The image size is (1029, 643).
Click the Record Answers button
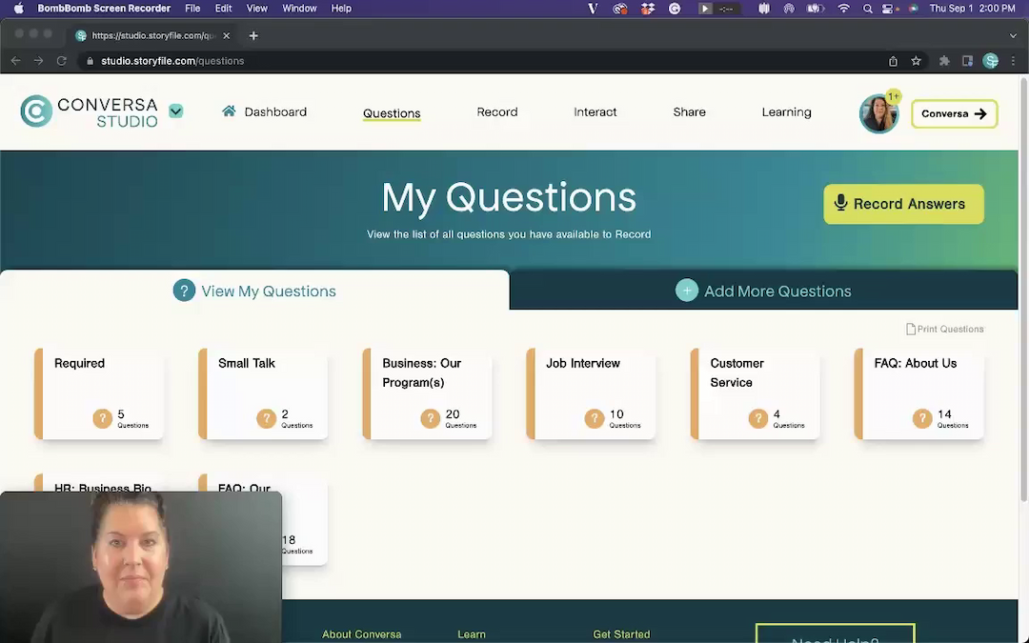[x=903, y=204]
